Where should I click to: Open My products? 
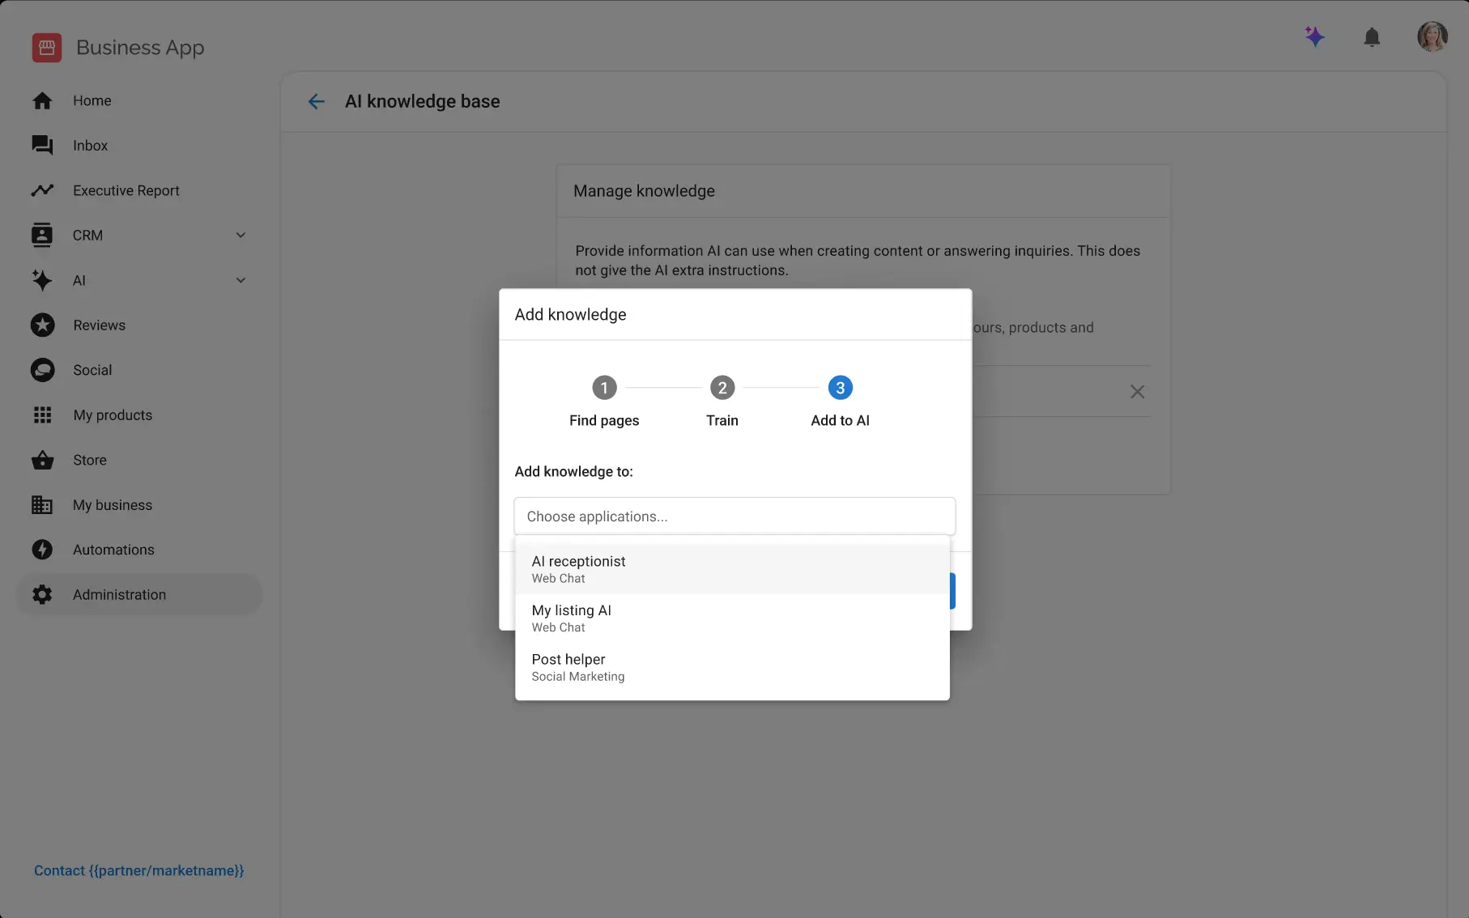coord(112,414)
